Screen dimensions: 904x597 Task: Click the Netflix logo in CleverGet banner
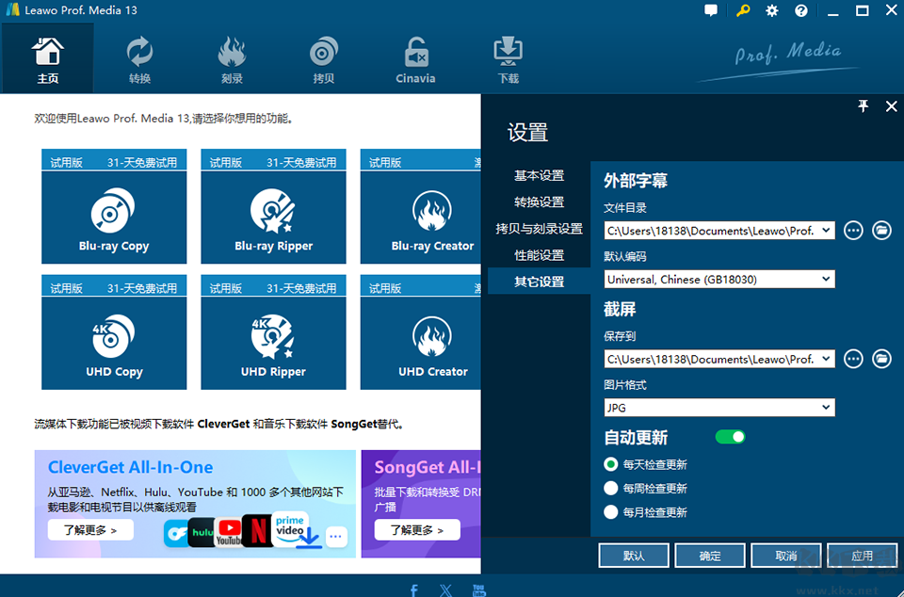pos(258,530)
